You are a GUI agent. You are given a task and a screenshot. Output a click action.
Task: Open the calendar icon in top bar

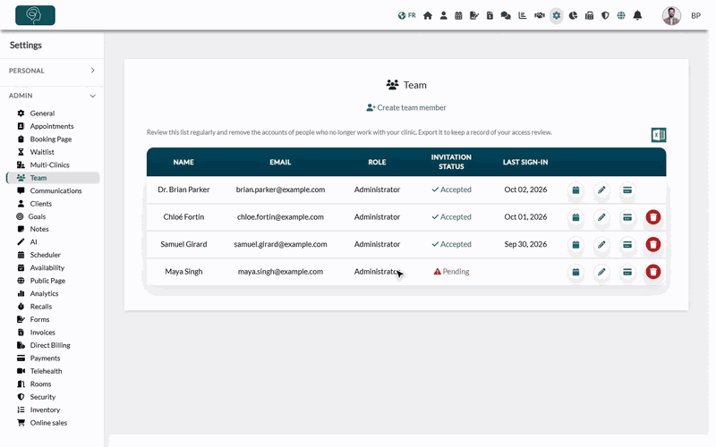coord(458,15)
